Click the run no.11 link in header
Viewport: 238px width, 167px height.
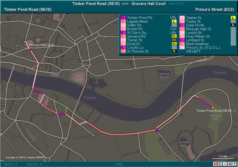coord(177,3)
